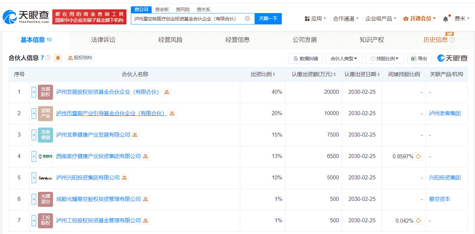The height and width of the screenshot is (234, 475).
Task: Click indirect holding target icon next to 0.042%
Action: coord(418,221)
